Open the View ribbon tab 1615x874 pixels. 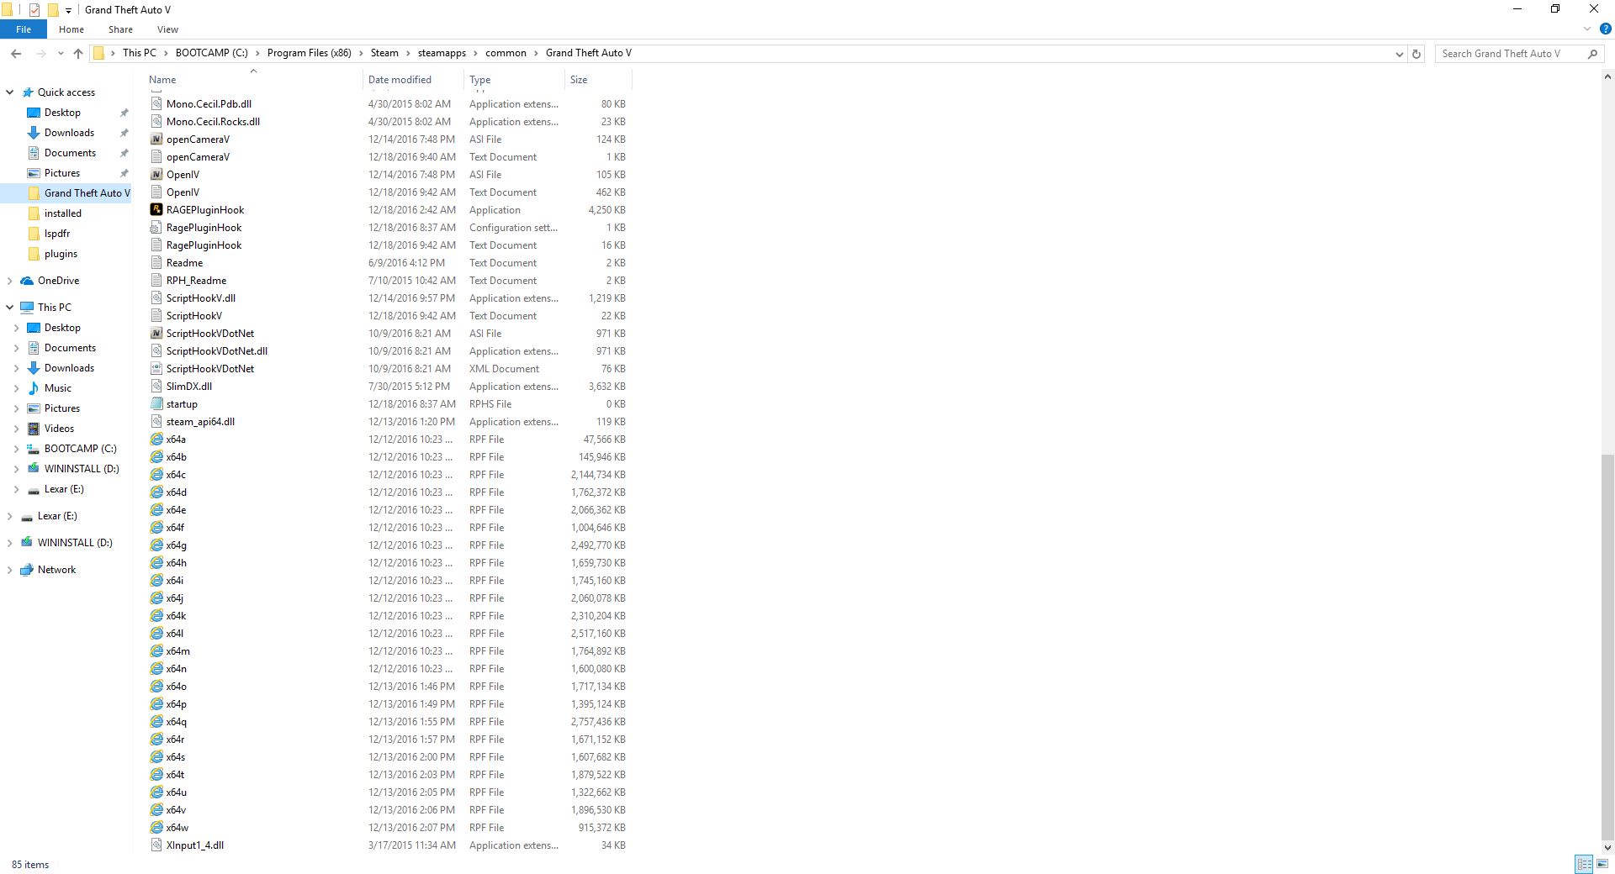click(x=167, y=29)
